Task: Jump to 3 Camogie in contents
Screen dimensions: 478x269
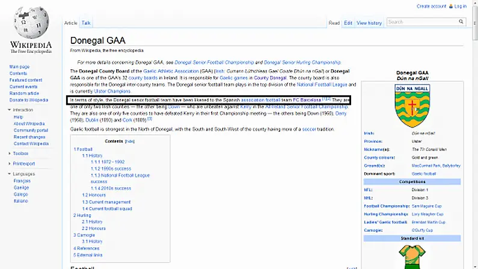Action: coord(84,235)
